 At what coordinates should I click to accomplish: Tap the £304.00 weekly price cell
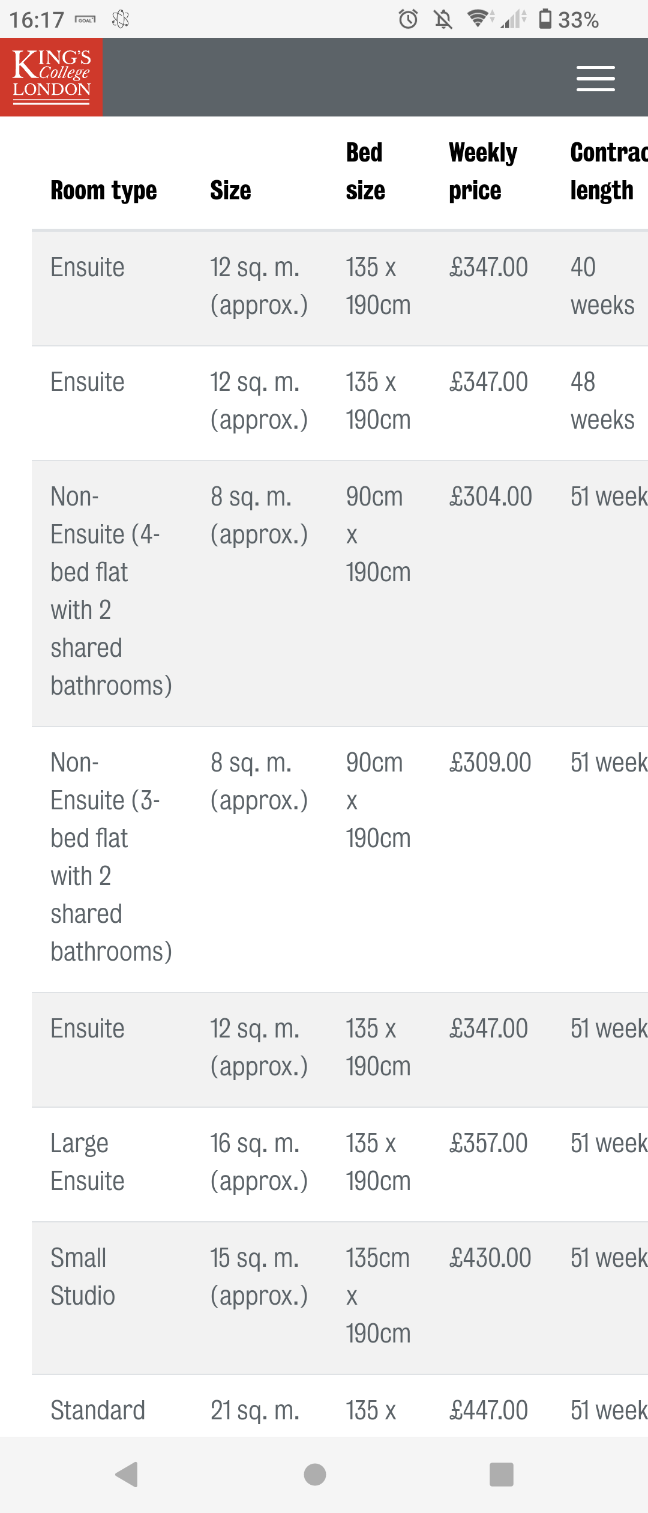click(x=490, y=497)
